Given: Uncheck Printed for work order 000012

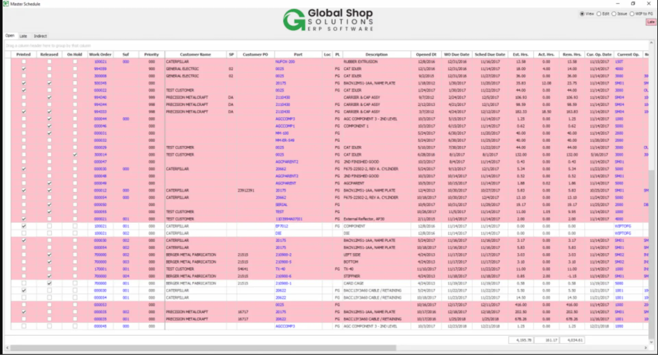Looking at the screenshot, I should pyautogui.click(x=24, y=190).
